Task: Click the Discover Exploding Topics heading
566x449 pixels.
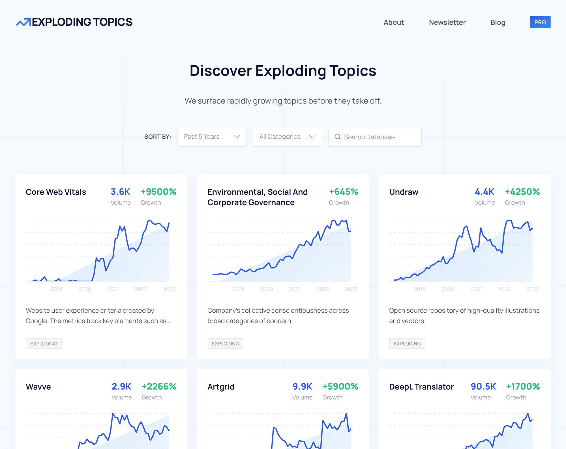Action: click(x=283, y=71)
